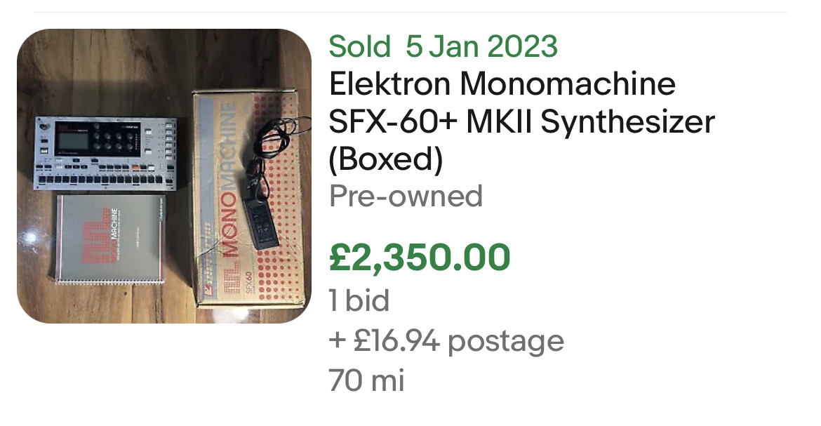The image size is (821, 426).
Task: Click the green 'Sold' status word
Action: tap(359, 47)
